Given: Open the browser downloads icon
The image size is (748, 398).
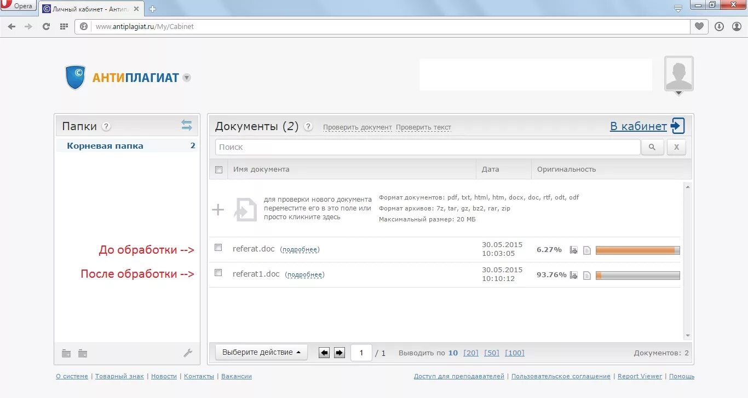Looking at the screenshot, I should point(719,26).
